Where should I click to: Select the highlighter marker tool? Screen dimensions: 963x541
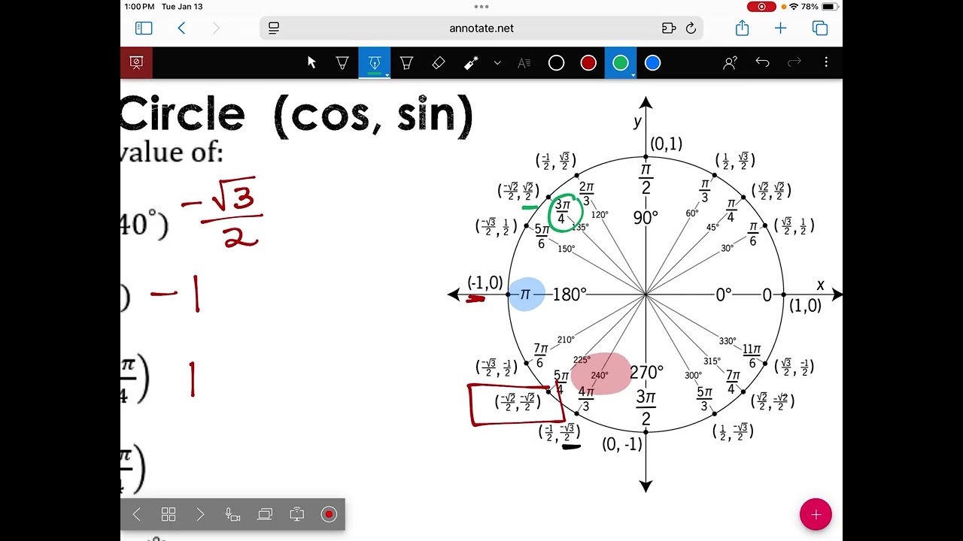[x=406, y=63]
